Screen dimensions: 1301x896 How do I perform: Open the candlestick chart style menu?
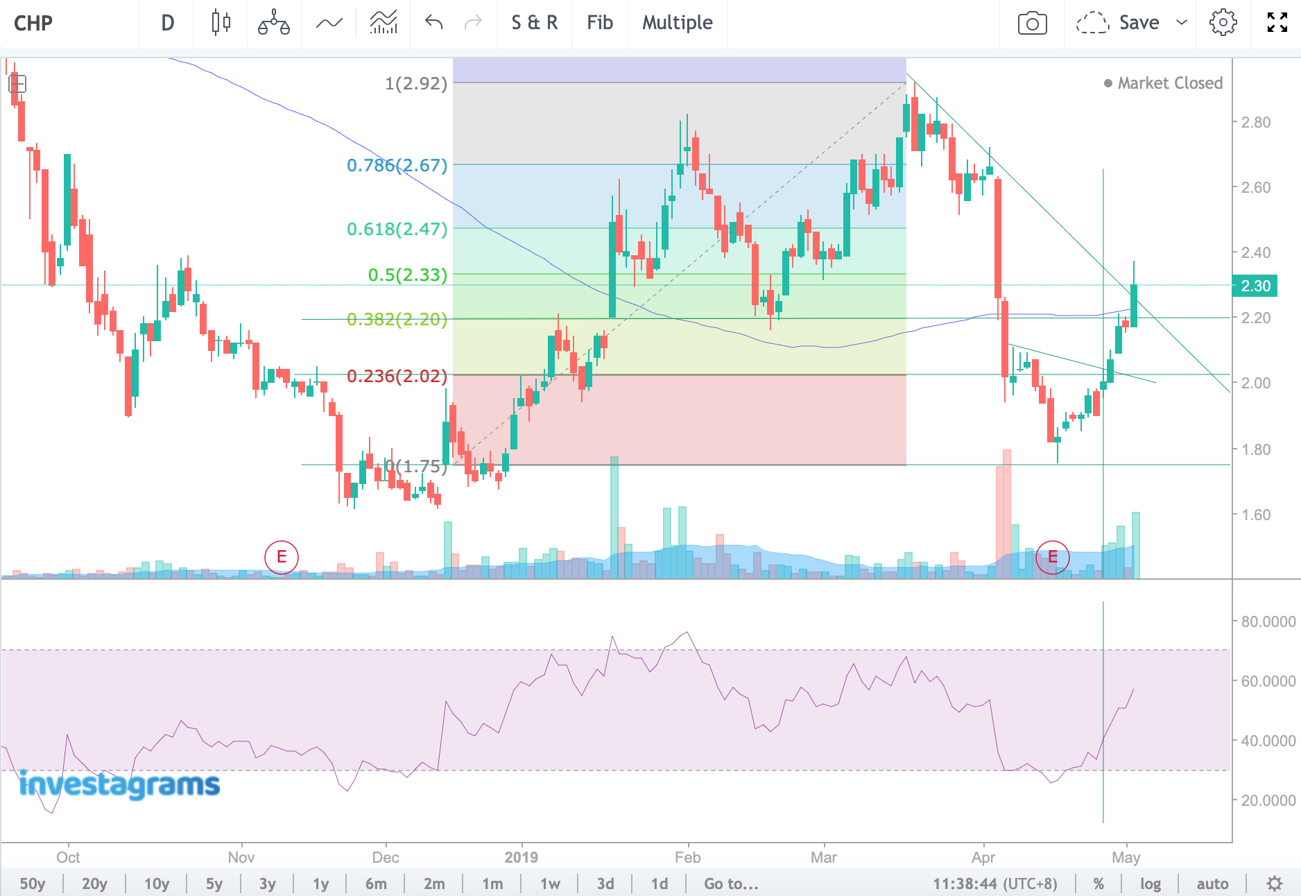(221, 23)
